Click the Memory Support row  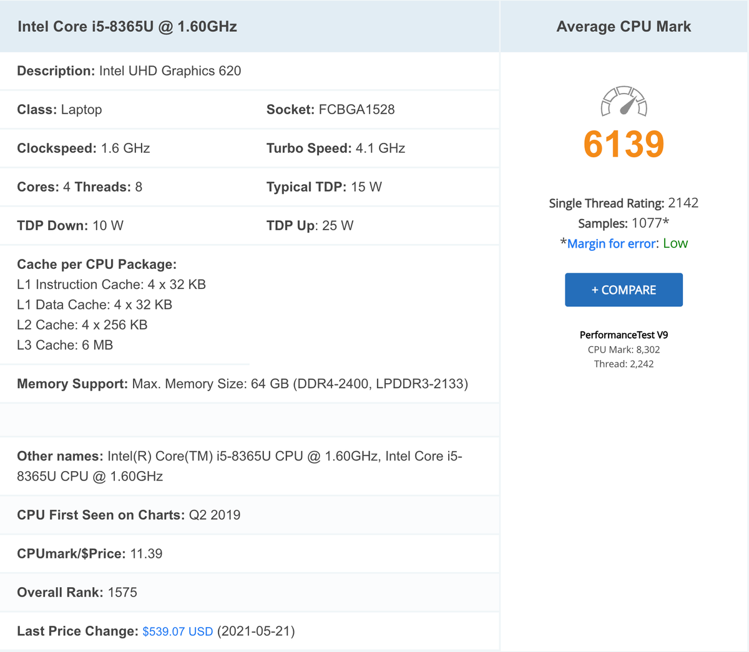(242, 384)
